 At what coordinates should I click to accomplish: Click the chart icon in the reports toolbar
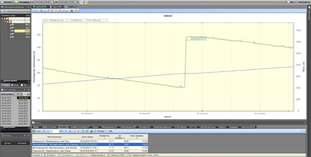coord(87,131)
